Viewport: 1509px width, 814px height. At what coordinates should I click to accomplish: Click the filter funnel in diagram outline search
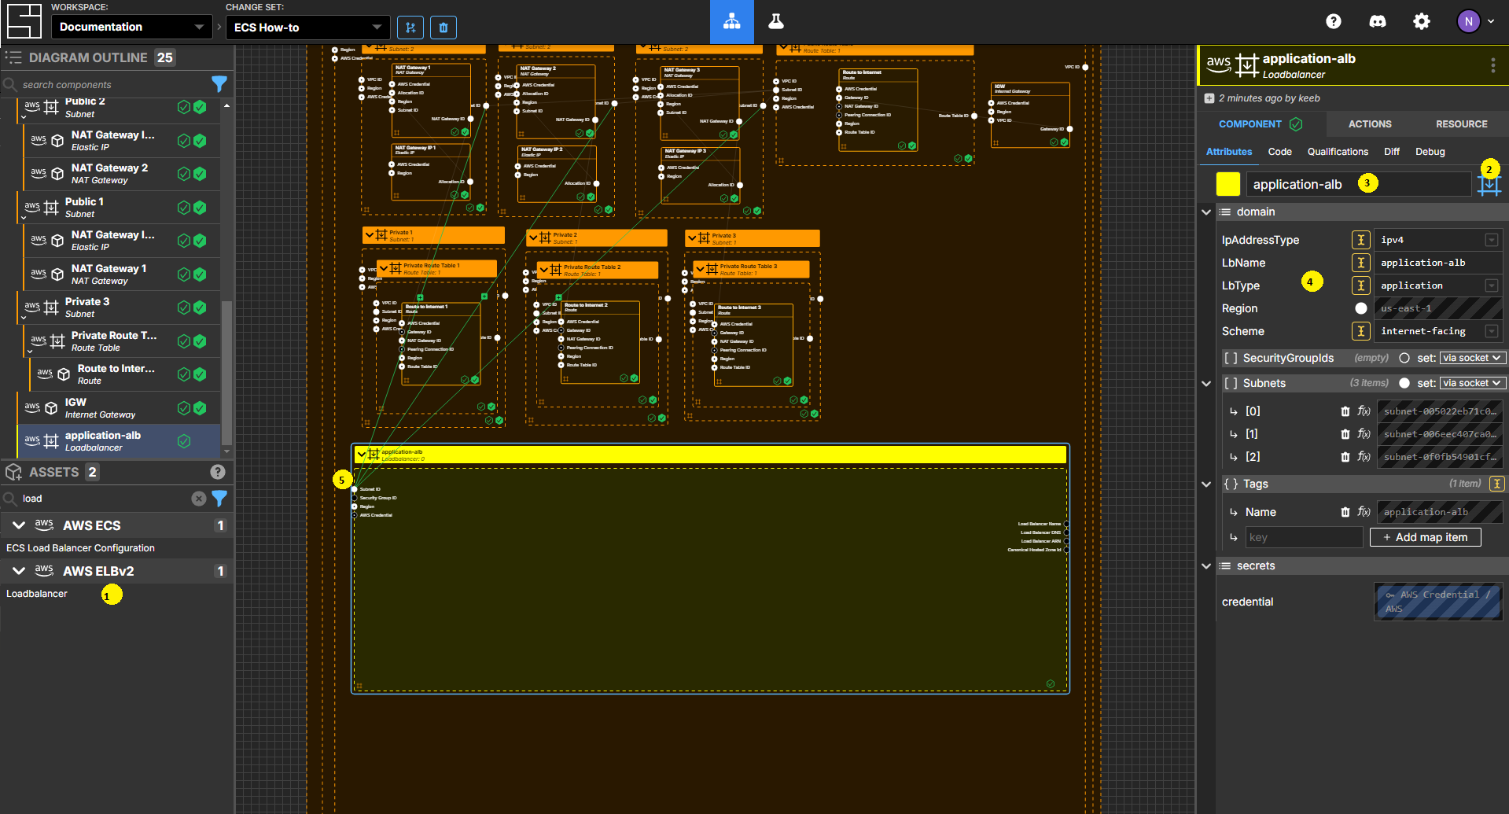pos(219,83)
